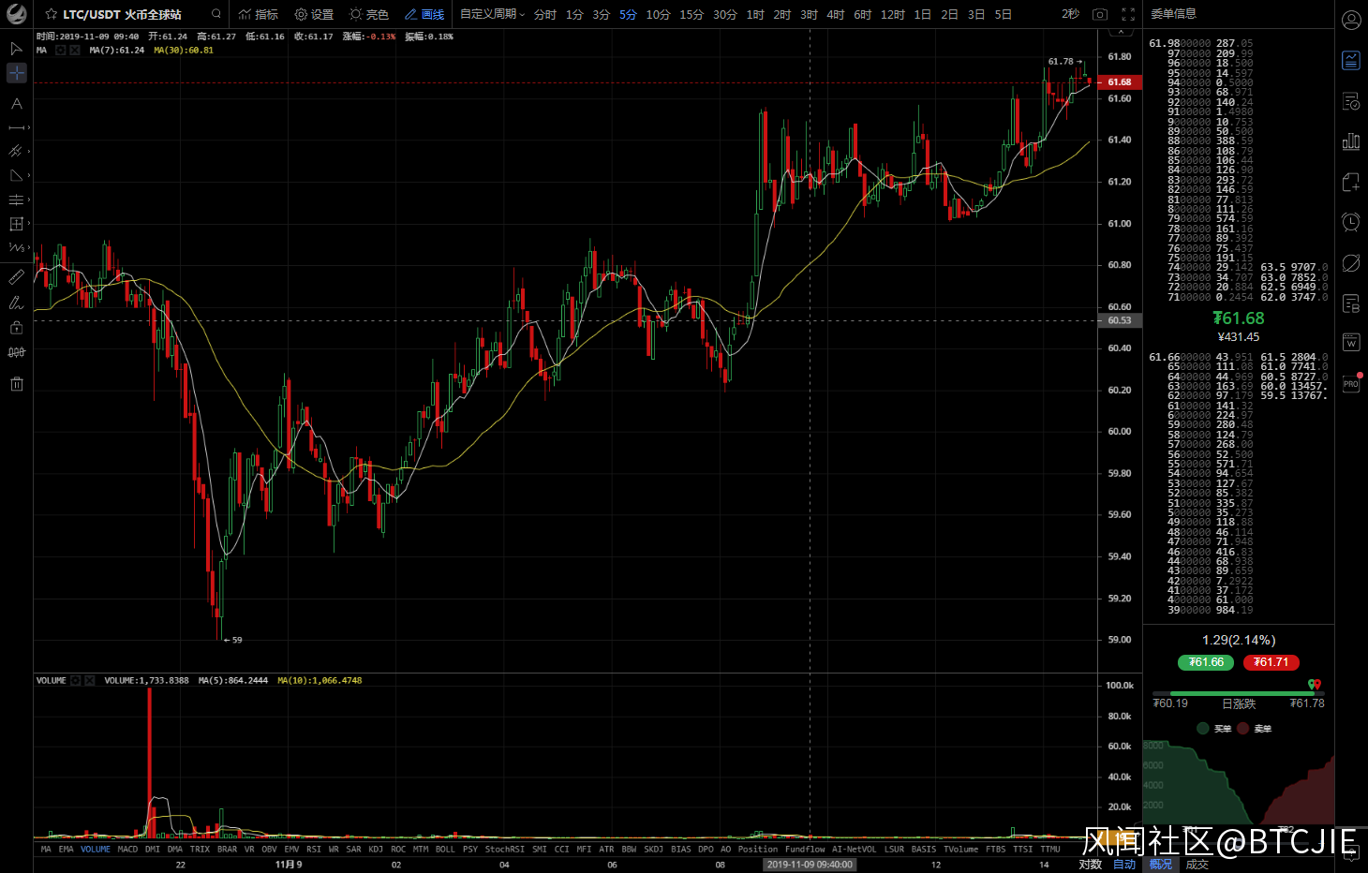Toggle sell orders 卖单 in depth chart
Viewport: 1368px width, 873px height.
click(x=1255, y=729)
